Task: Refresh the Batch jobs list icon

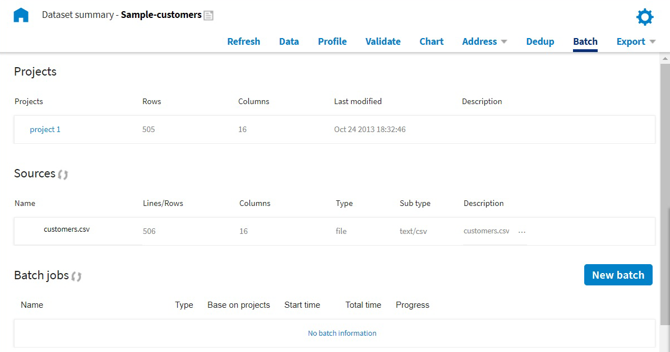Action: point(77,276)
